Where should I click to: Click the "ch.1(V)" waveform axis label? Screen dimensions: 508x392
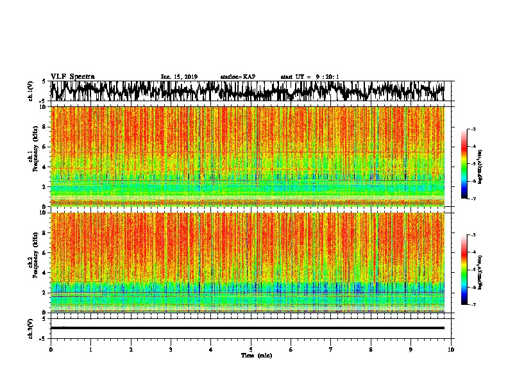click(x=31, y=91)
